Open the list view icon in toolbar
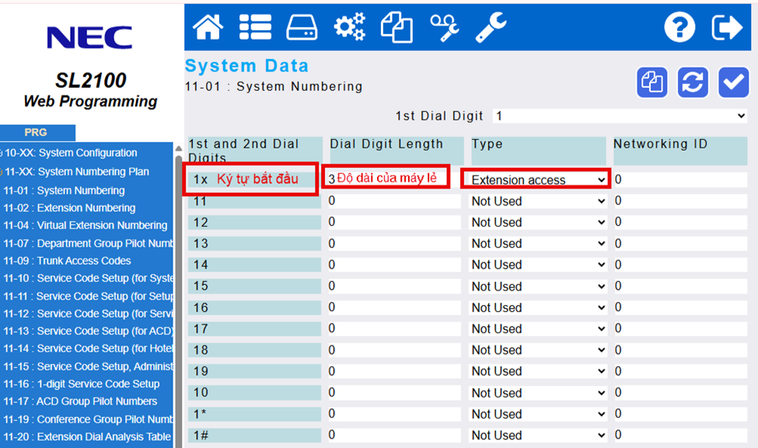The width and height of the screenshot is (758, 448). (255, 27)
